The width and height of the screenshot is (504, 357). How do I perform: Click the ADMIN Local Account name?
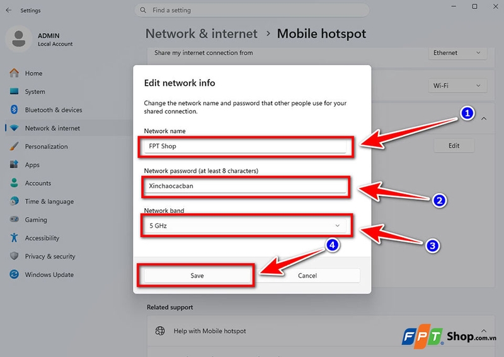tap(55, 39)
